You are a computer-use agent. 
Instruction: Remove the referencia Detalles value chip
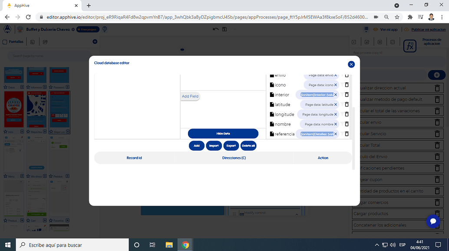[336, 134]
